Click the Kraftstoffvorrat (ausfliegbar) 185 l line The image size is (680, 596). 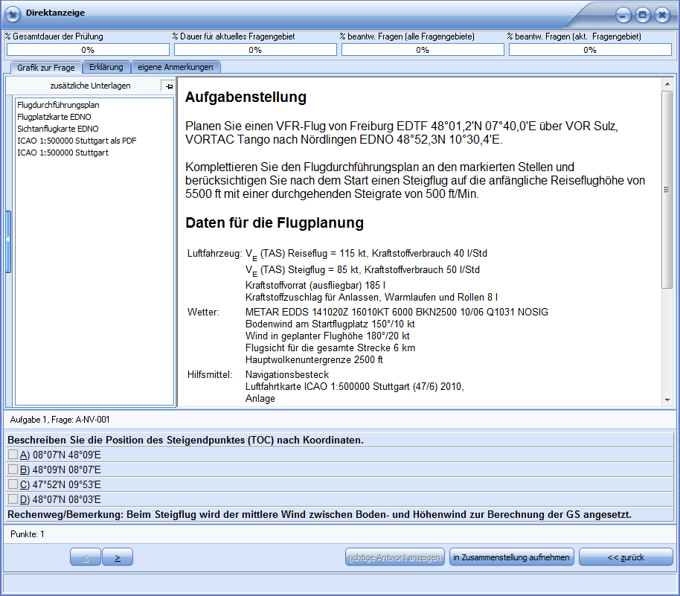tap(315, 286)
